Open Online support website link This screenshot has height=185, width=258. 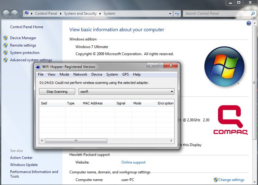point(134,162)
